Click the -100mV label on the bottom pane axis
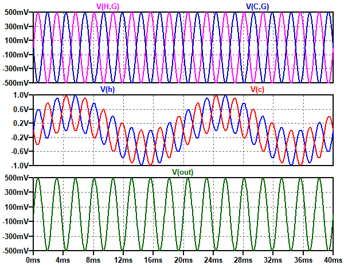This screenshot has height=265, width=344. 15,221
